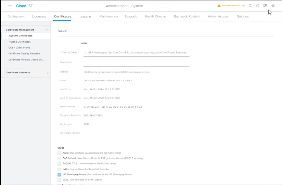
Task: Switch to the Logging tab
Action: (x=85, y=16)
